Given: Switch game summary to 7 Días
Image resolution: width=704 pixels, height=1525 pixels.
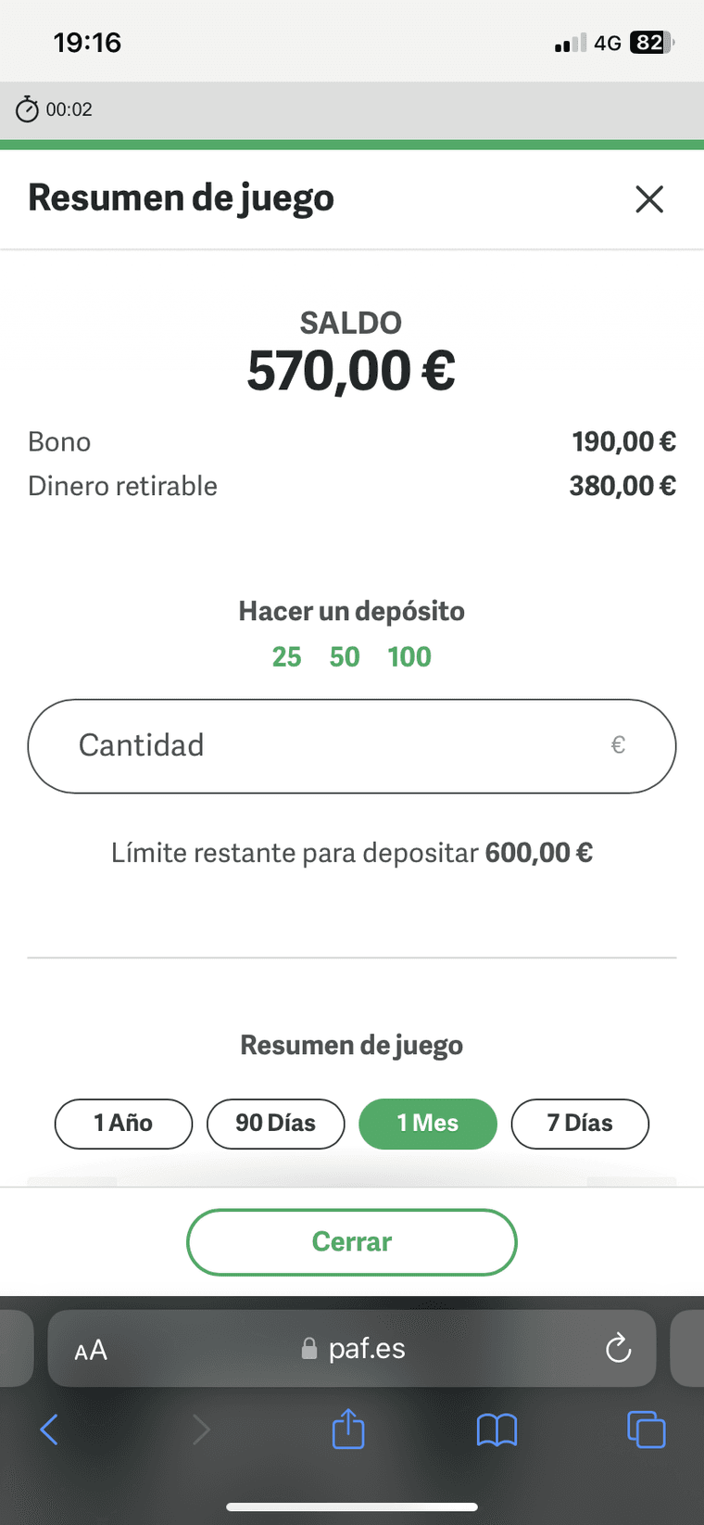Looking at the screenshot, I should click(x=580, y=1124).
